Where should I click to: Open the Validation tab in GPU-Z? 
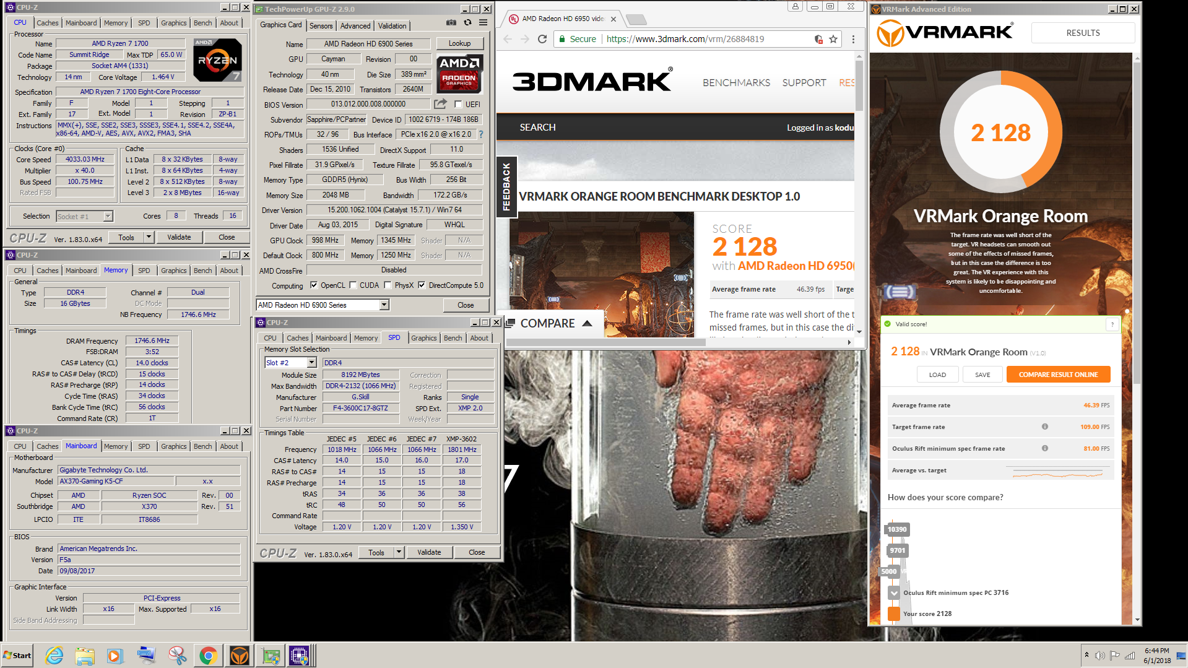click(392, 25)
